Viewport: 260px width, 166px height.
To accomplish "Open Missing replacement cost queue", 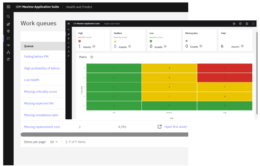I will (x=42, y=127).
